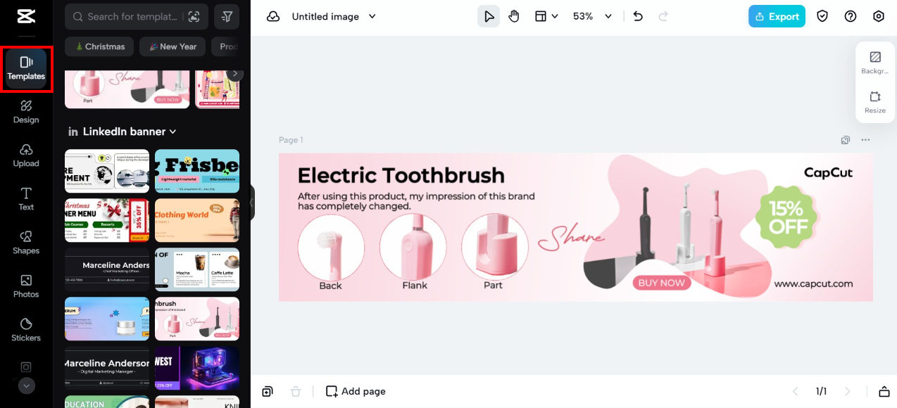The width and height of the screenshot is (897, 408).
Task: Show next templates with right arrow
Action: click(235, 73)
